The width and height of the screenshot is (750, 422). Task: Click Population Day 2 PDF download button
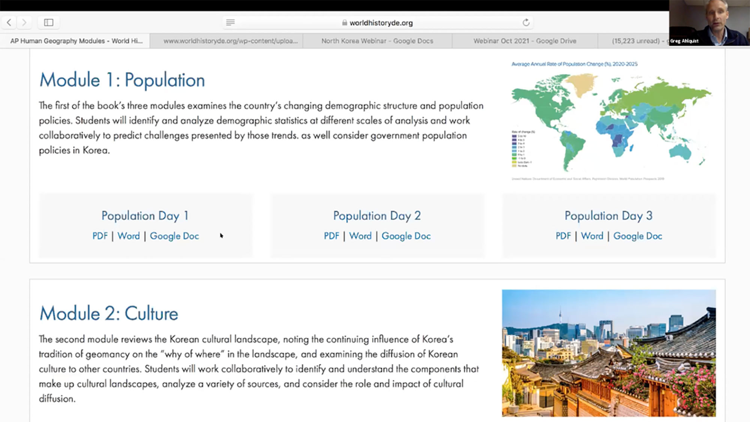[331, 236]
